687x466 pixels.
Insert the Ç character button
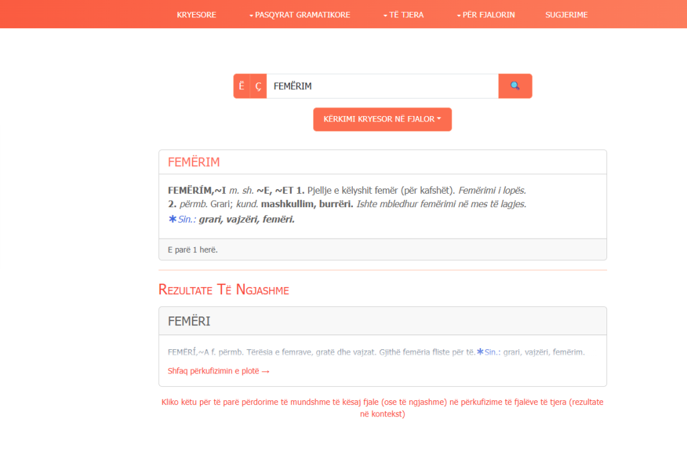pyautogui.click(x=258, y=86)
